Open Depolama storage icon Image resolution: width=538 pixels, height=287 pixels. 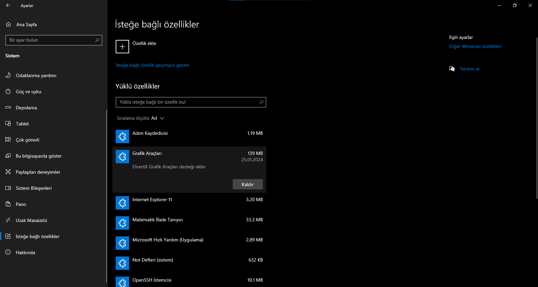[x=8, y=107]
